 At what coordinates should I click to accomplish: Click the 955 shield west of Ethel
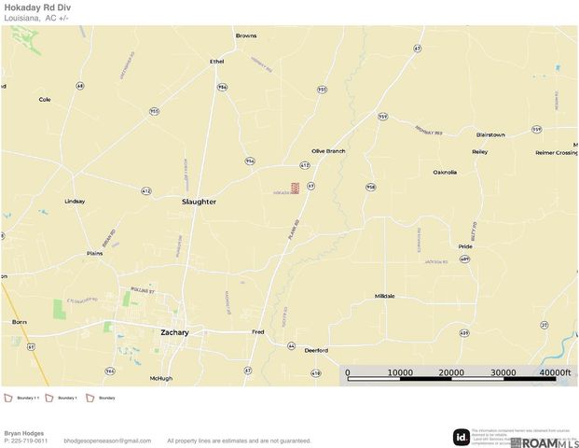[x=155, y=111]
